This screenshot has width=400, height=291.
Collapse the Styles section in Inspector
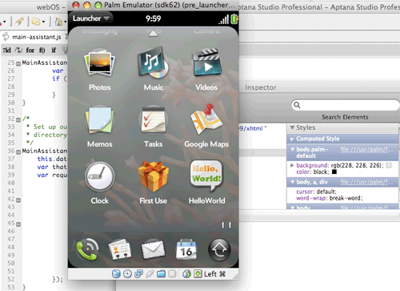[292, 127]
